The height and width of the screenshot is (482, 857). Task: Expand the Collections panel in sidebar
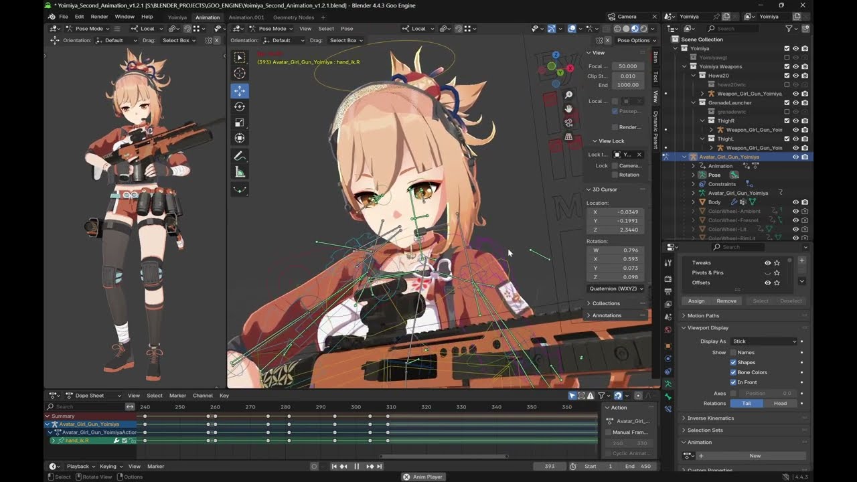[606, 303]
